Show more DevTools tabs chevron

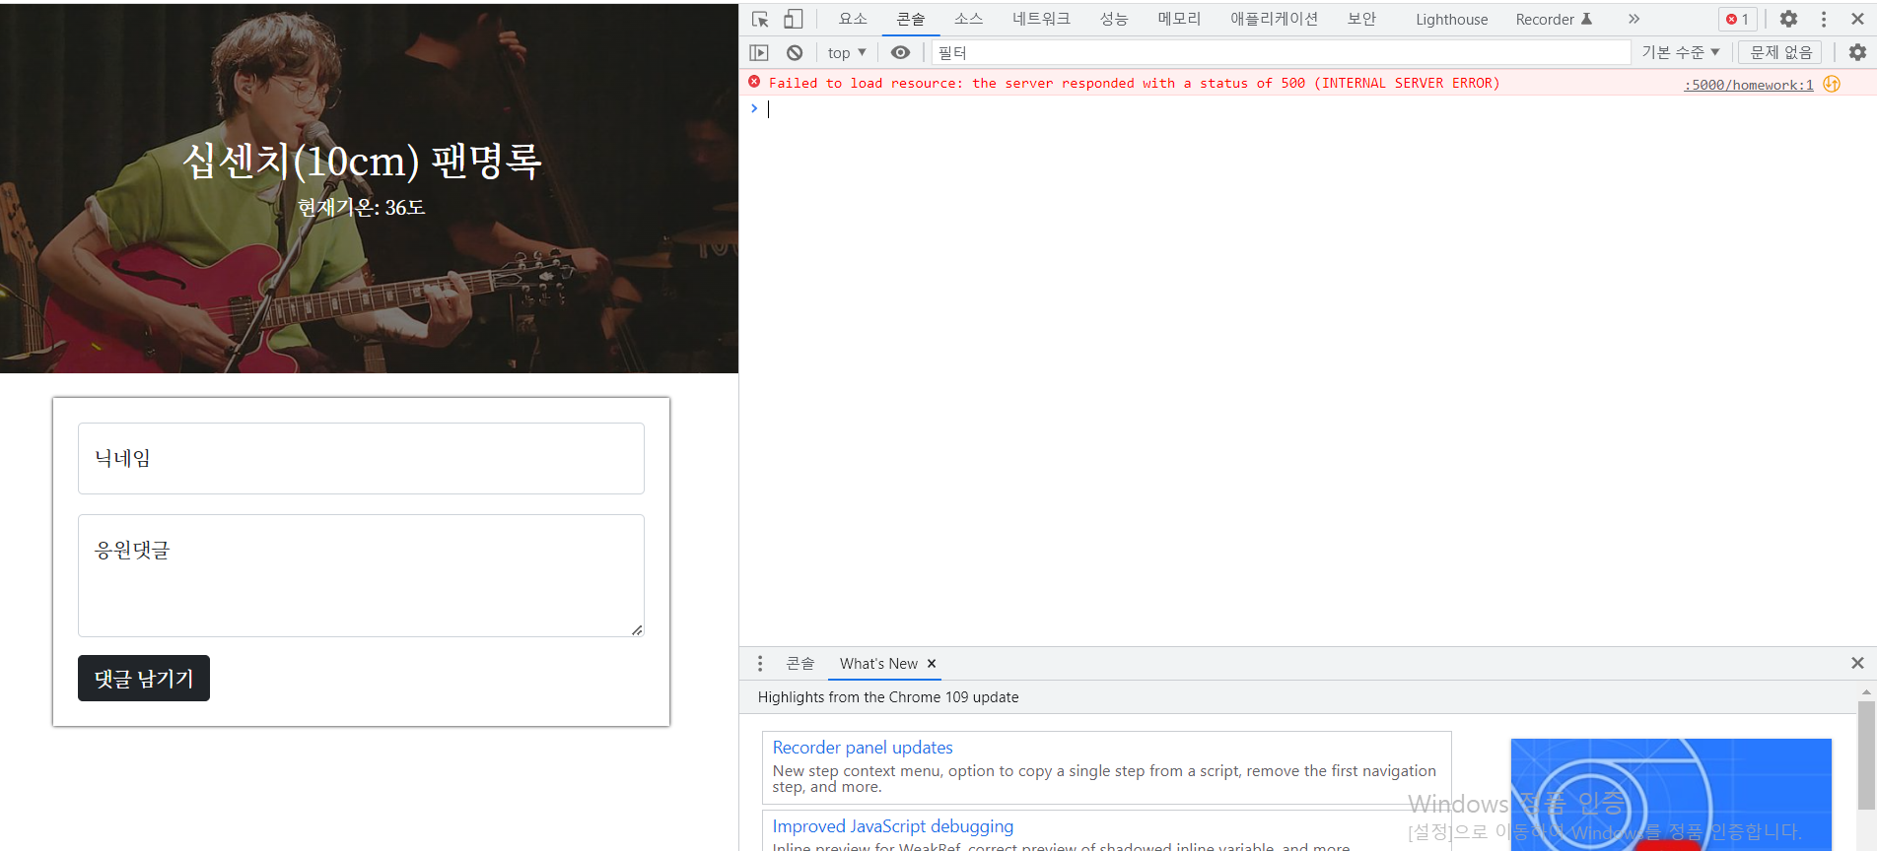[x=1634, y=20]
